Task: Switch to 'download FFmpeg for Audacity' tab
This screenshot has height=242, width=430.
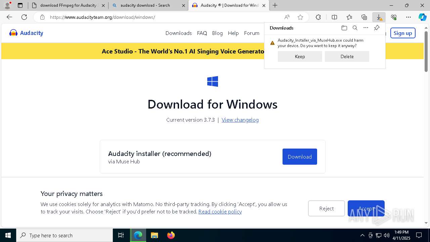Action: coord(68,5)
